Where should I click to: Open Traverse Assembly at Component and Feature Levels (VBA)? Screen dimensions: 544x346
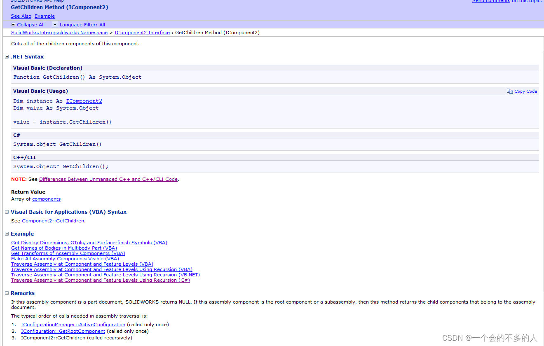point(82,264)
